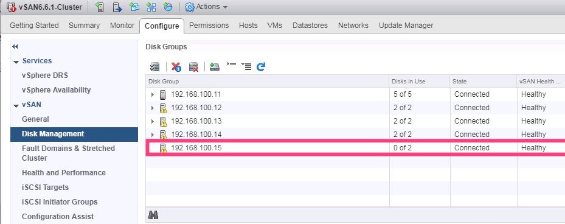Image resolution: width=565 pixels, height=224 pixels.
Task: Click the Move Hosts into Cluster icon
Action: pos(117,7)
